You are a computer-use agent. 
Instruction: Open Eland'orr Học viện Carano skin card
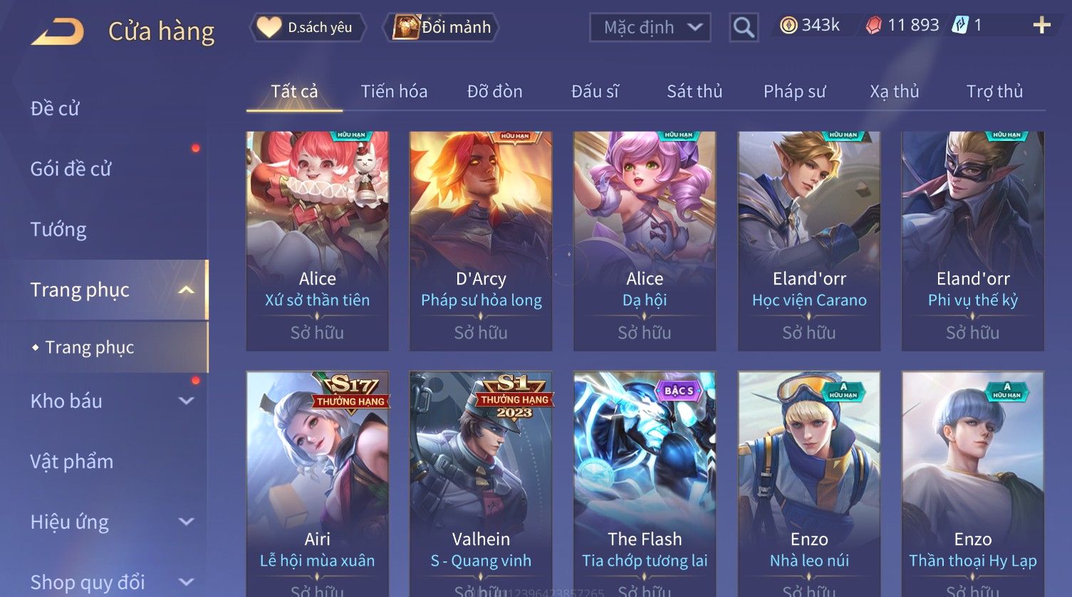[809, 241]
